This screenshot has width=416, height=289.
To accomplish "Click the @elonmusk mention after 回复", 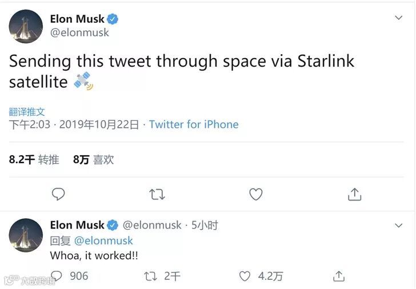I will 103,241.
